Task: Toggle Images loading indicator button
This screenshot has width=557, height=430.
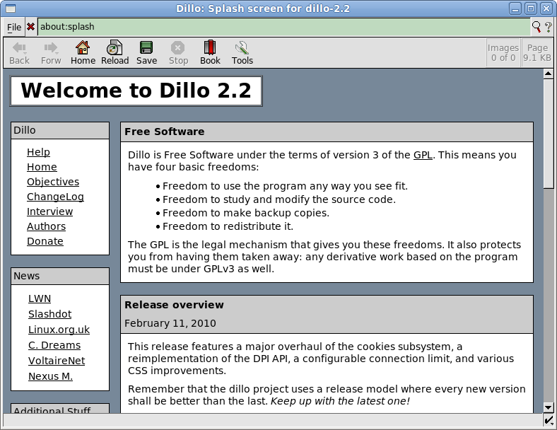Action: (x=503, y=52)
